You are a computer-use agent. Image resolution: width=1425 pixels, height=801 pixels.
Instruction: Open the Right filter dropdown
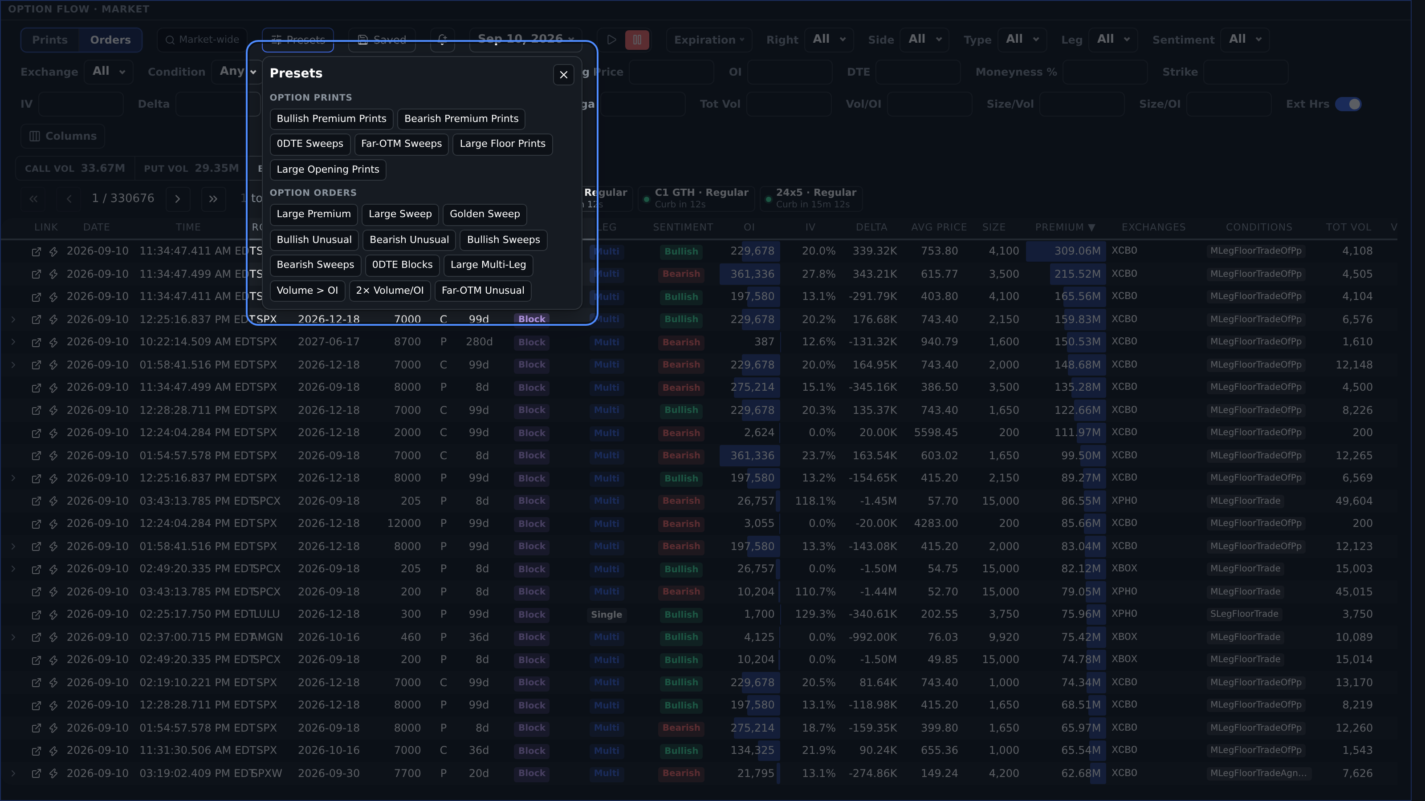pyautogui.click(x=829, y=40)
